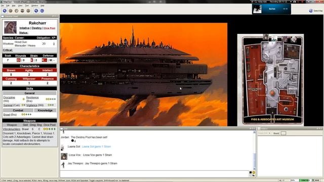Screen dimensions: 324x182
Task: Click the Resilience skill link
Action: click(x=32, y=98)
